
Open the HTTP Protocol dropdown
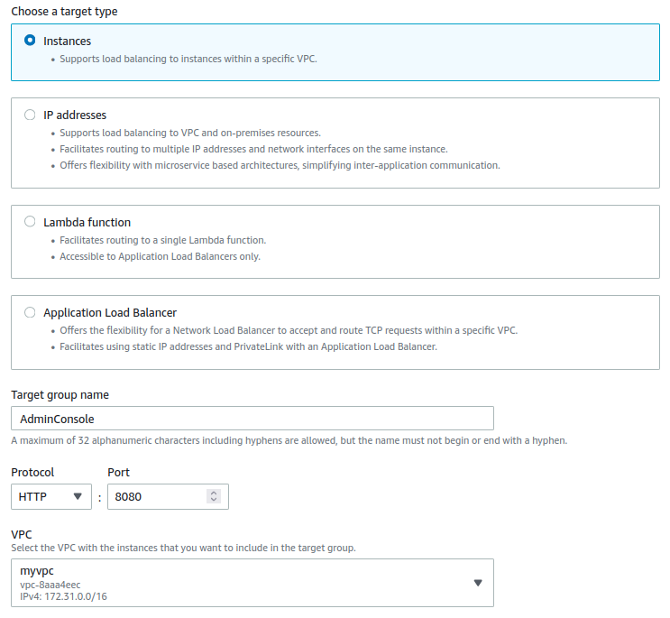(x=51, y=496)
